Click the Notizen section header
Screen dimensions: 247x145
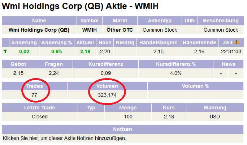[123, 129]
